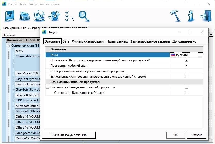
Task: Click the Отмена button
Action: pos(197,135)
